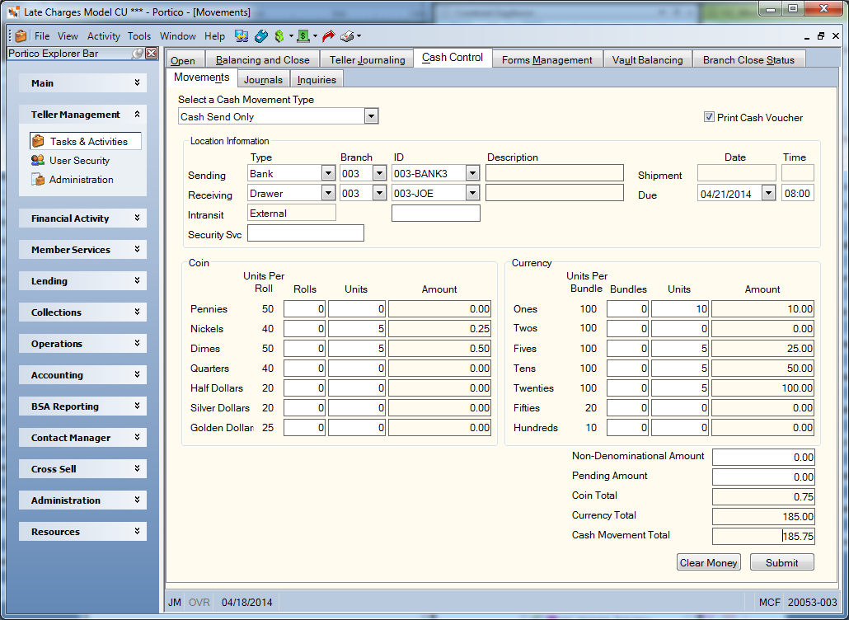Open the Sending Type dropdown showing Bank

tap(328, 174)
